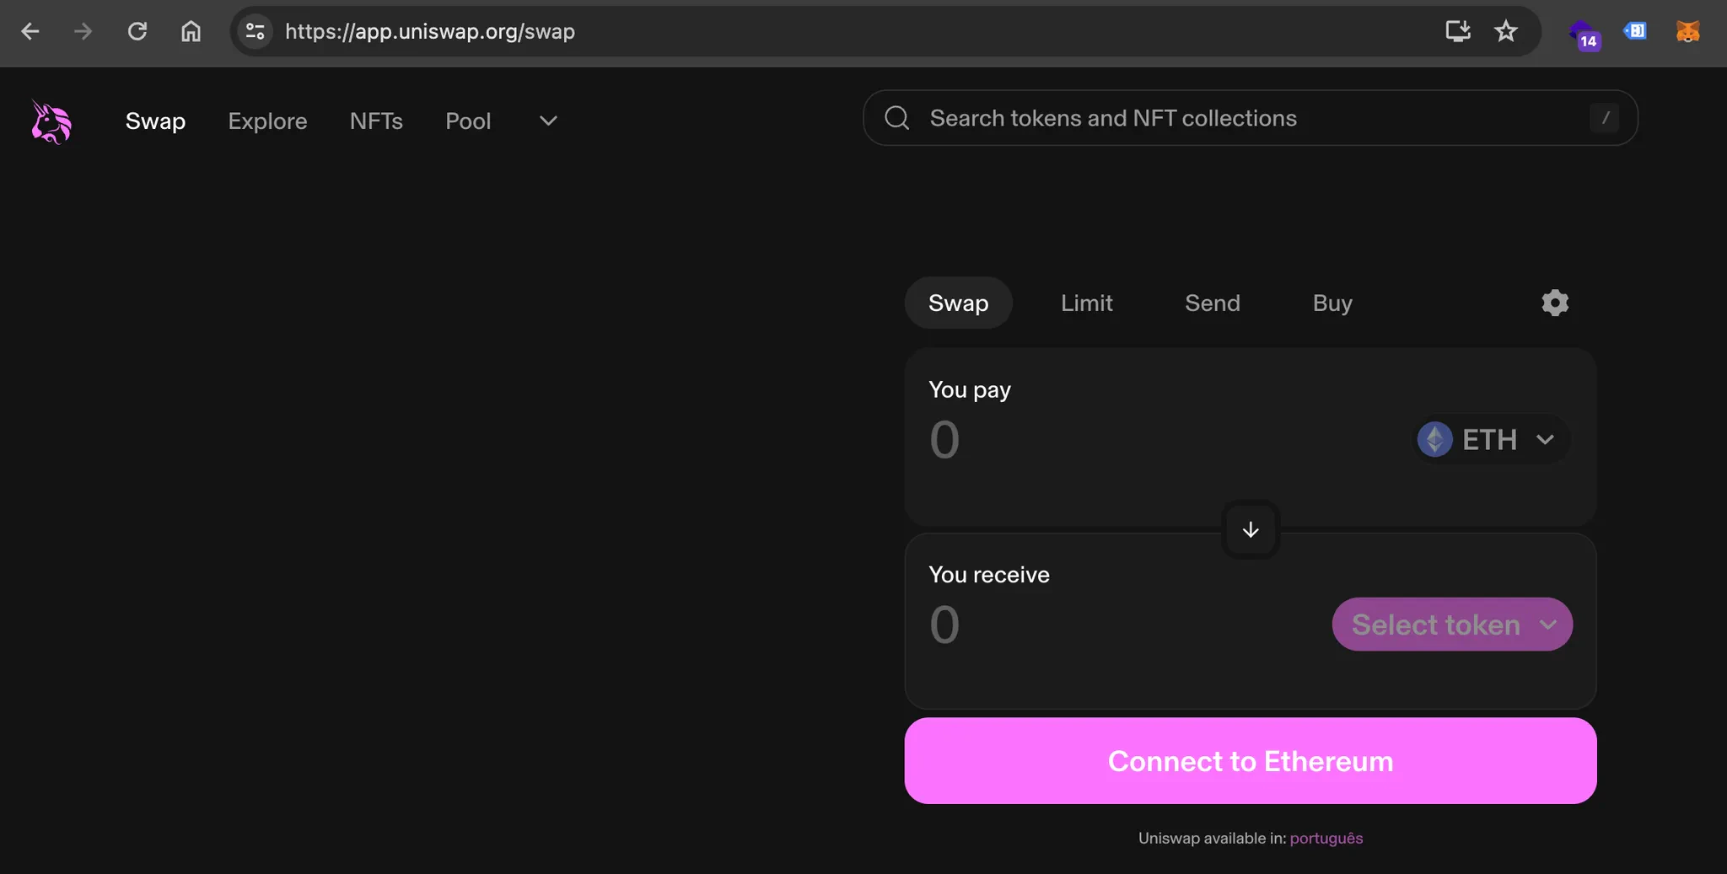This screenshot has width=1727, height=874.
Task: Open NFTs in top navigation
Action: tap(376, 121)
